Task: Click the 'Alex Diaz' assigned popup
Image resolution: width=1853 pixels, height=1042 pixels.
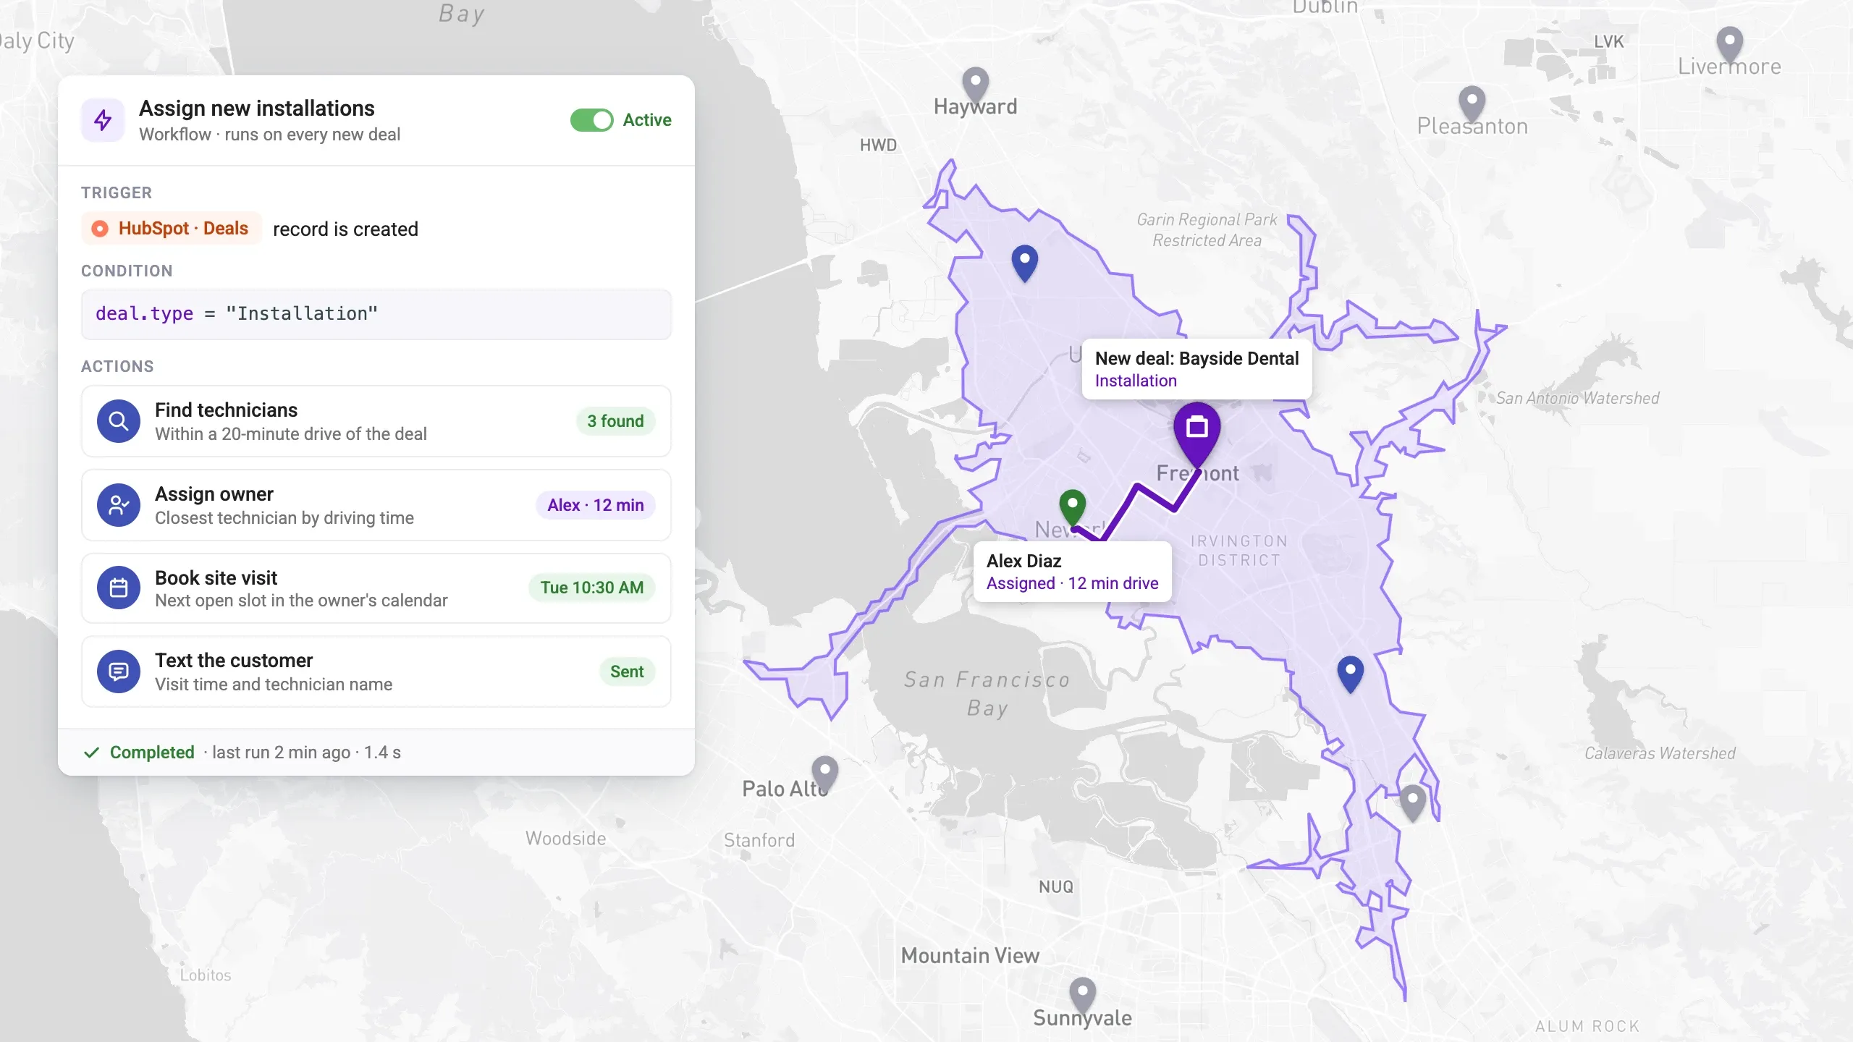Action: (1073, 572)
